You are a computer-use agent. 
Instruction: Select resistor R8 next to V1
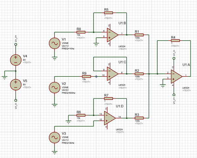81,32
